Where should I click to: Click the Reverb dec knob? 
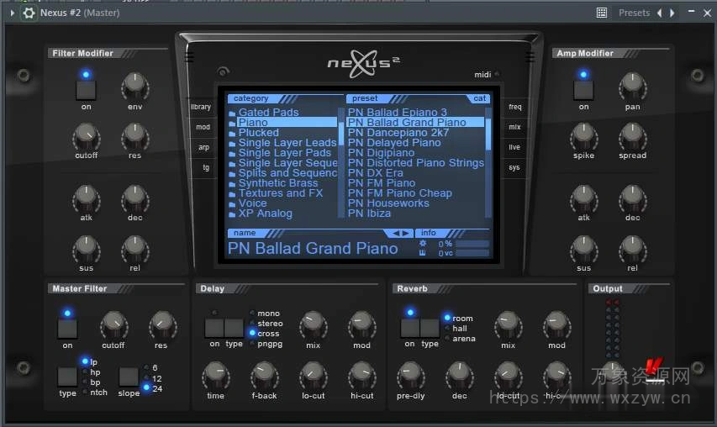459,375
